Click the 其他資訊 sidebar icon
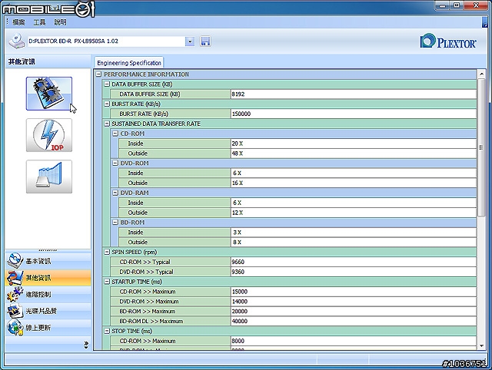The width and height of the screenshot is (492, 370). coord(15,278)
